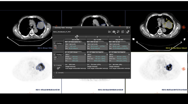The width and height of the screenshot is (188, 104).
Task: Open the gears settings icon under 1D - 5 Lesions
Action: 58,68
